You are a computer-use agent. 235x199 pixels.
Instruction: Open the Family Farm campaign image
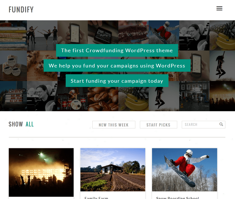pyautogui.click(x=113, y=170)
